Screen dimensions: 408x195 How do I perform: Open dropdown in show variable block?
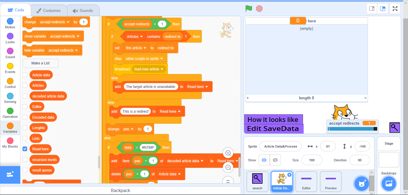[x=65, y=36]
